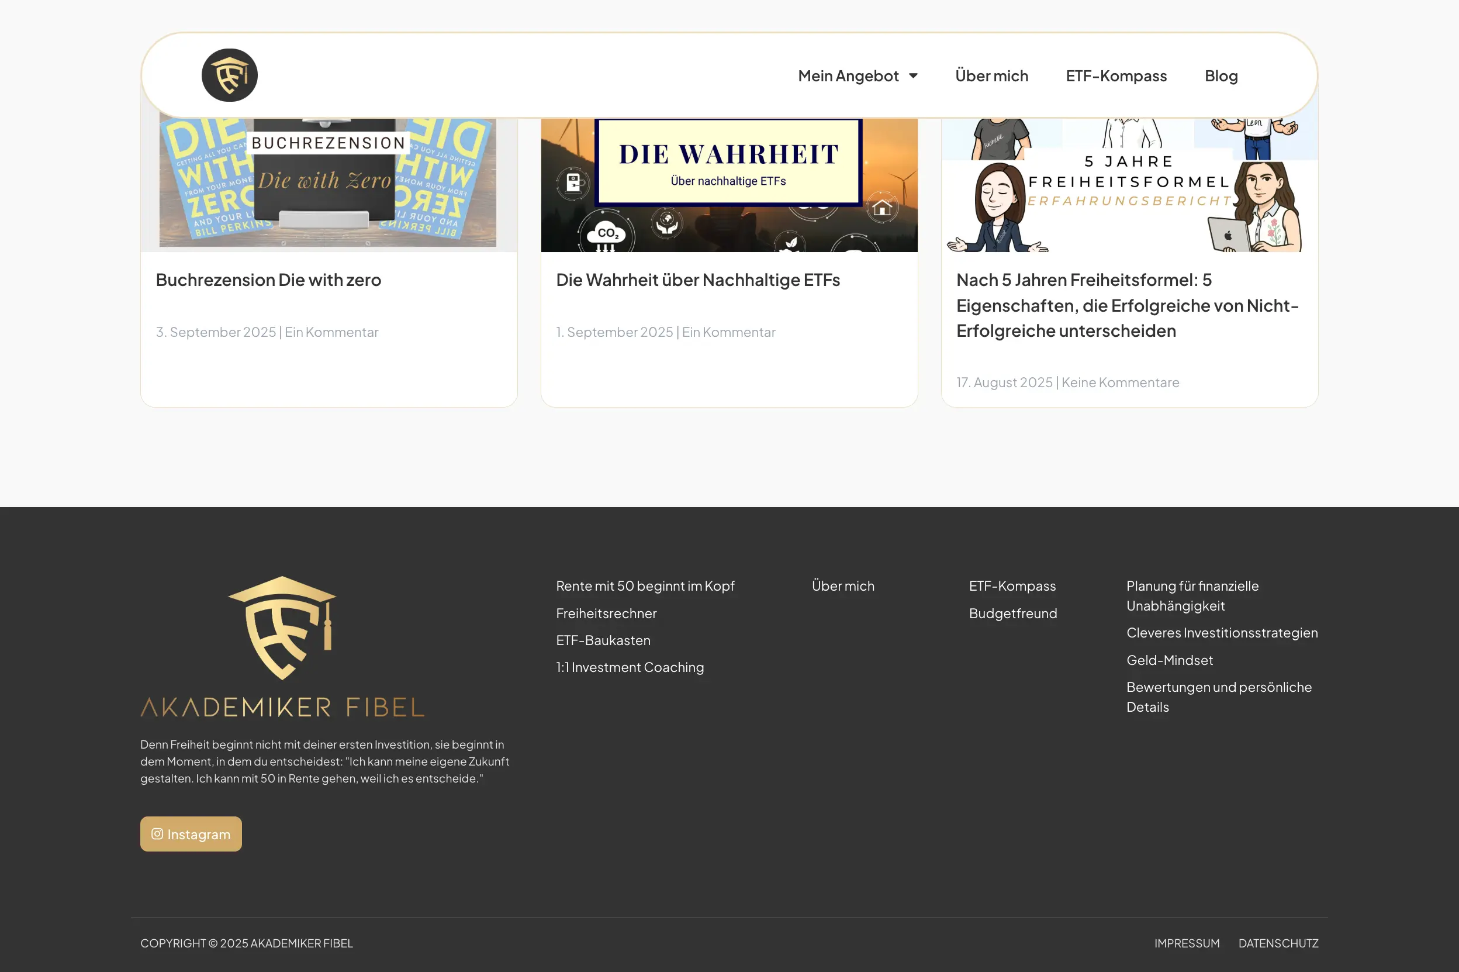Click the round logo icon in header
The height and width of the screenshot is (972, 1459).
point(229,75)
